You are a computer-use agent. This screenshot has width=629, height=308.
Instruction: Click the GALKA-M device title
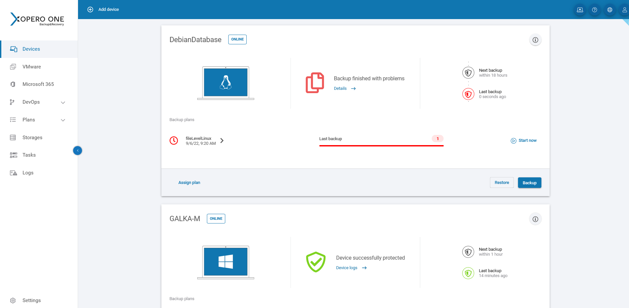pos(185,219)
